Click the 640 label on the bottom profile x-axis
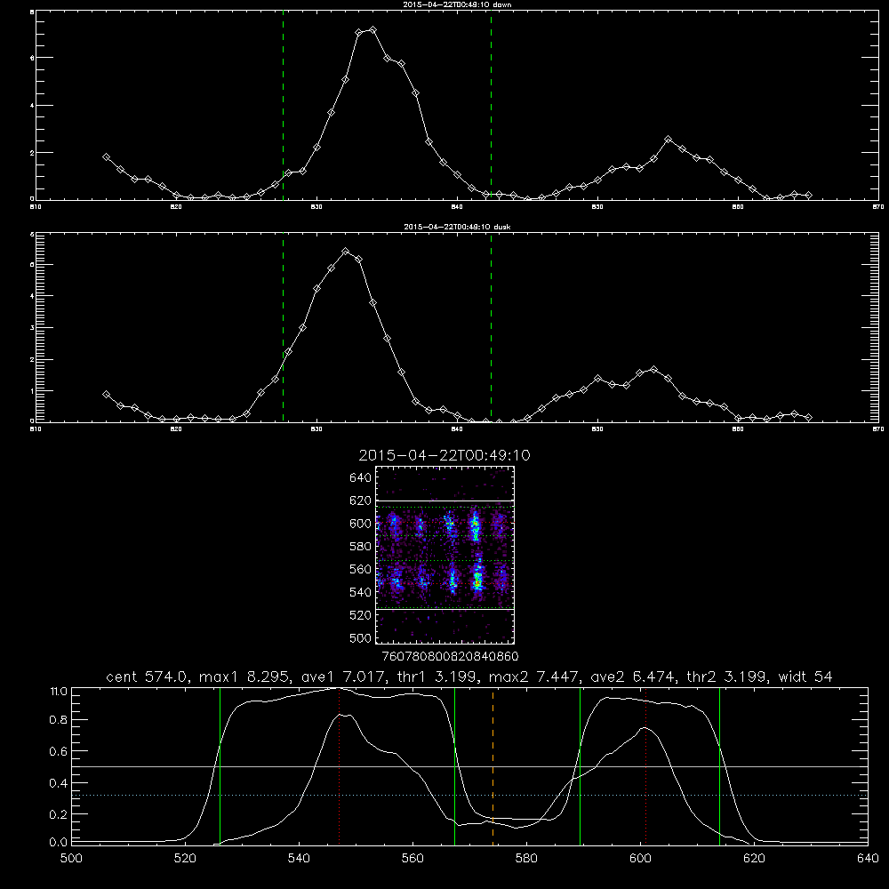This screenshot has width=889, height=889. pos(868,859)
